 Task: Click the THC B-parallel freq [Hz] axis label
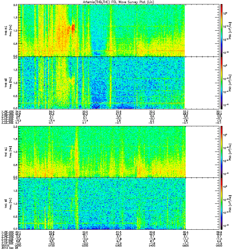[11, 204]
